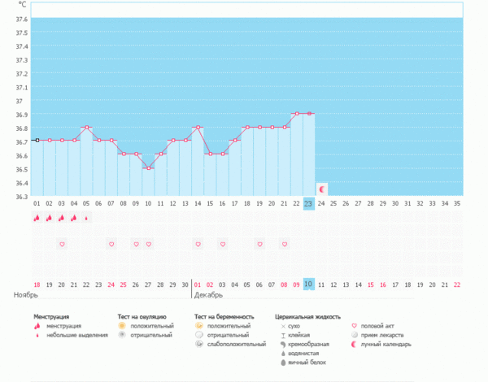Click the egg white cervical fluid legend icon
Screen dimensions: 488x382
(281, 362)
